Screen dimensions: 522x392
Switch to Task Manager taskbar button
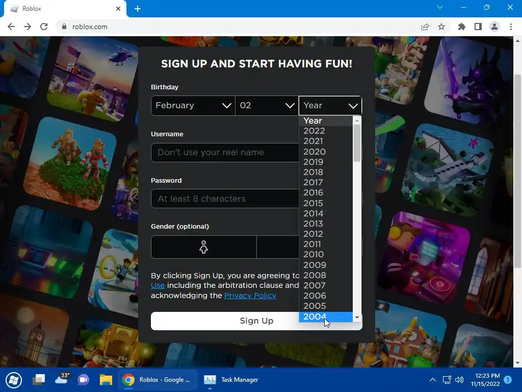231,380
